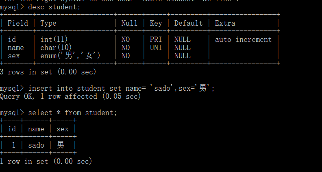Click the Null column header
The width and height of the screenshot is (322, 172).
129,23
